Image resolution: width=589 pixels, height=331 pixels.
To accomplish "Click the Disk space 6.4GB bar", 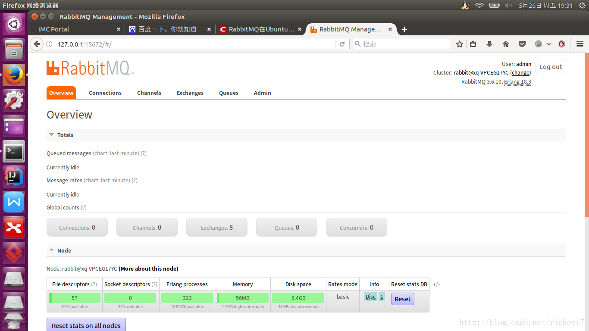I will point(298,298).
